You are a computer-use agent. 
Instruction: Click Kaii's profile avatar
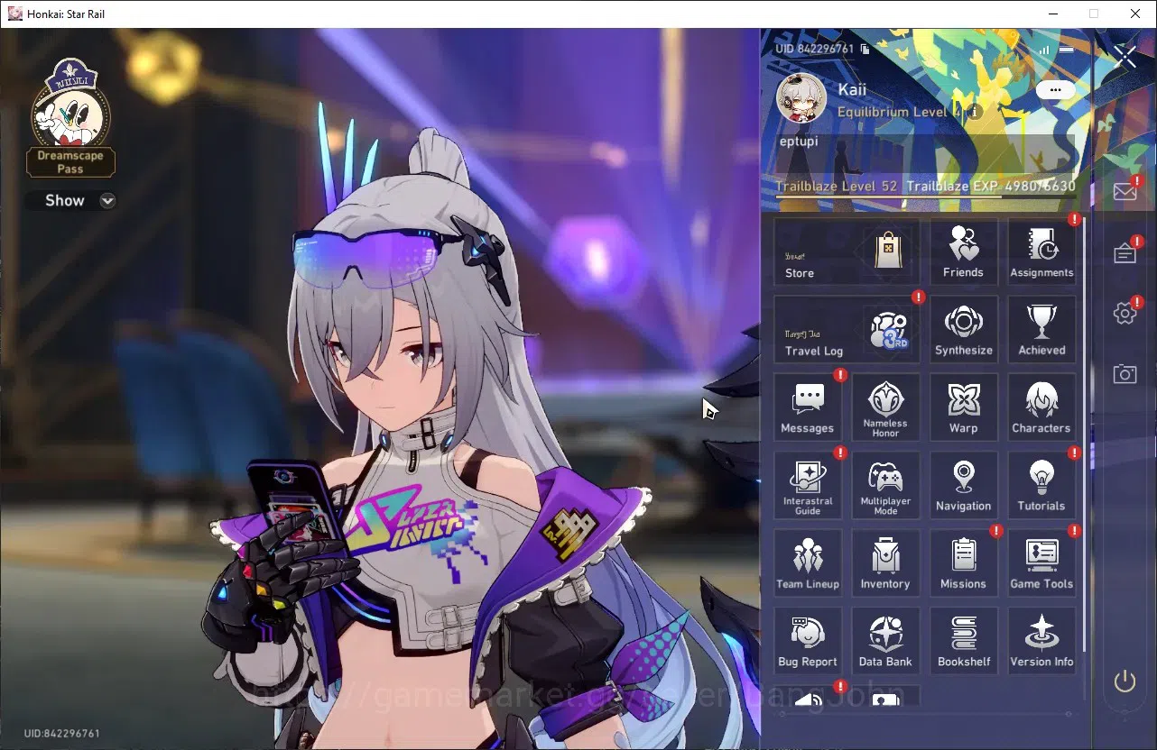801,98
